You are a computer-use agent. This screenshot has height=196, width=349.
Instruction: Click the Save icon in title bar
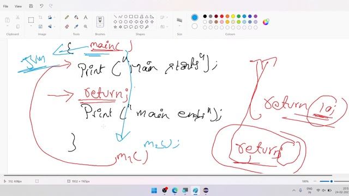31,6
